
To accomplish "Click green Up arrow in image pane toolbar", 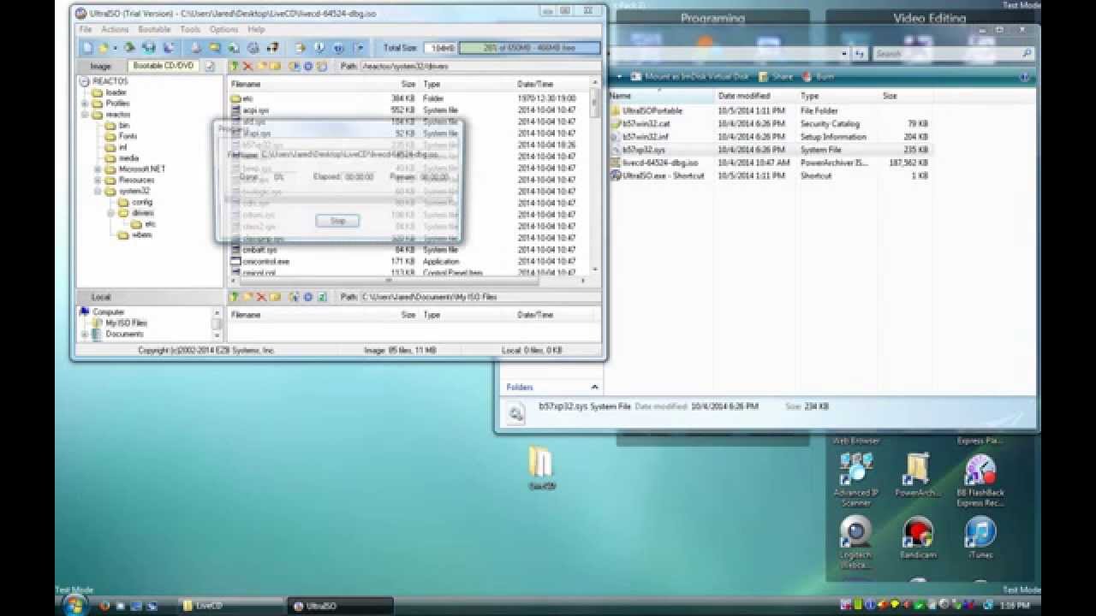I will click(234, 66).
